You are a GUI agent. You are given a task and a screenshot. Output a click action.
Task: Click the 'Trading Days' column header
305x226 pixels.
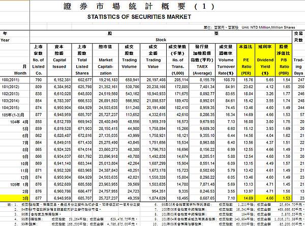[298, 67]
